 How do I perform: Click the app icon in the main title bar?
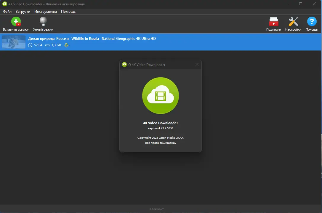tap(5, 4)
